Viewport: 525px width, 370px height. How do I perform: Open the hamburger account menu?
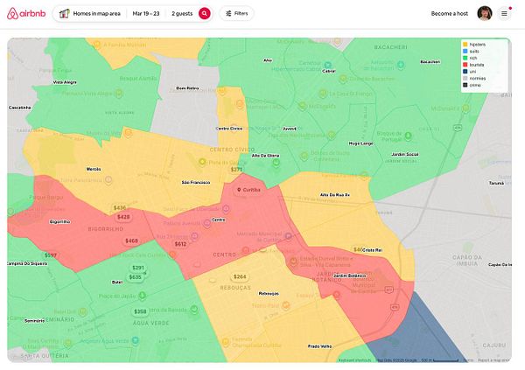tap(504, 14)
